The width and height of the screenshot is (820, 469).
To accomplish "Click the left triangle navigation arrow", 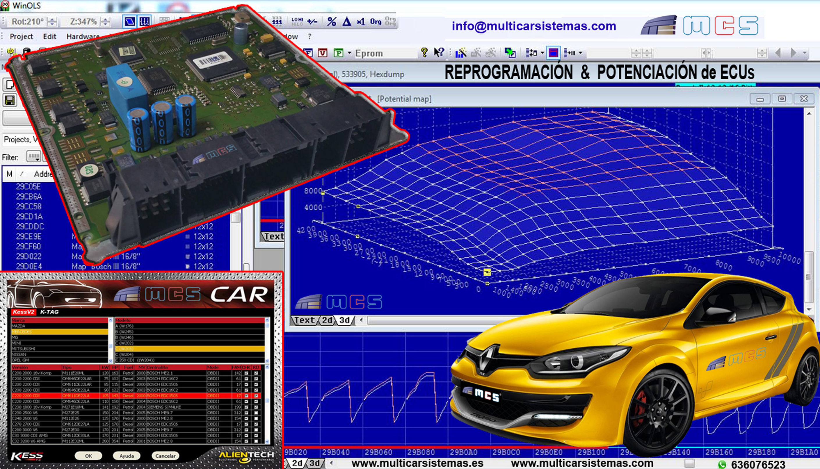I will pos(778,53).
